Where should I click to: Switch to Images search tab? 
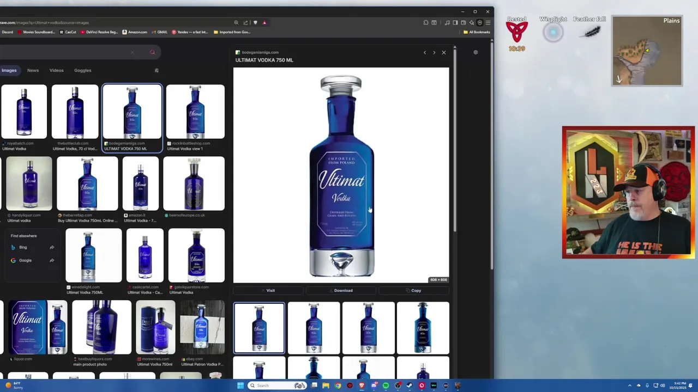(9, 70)
